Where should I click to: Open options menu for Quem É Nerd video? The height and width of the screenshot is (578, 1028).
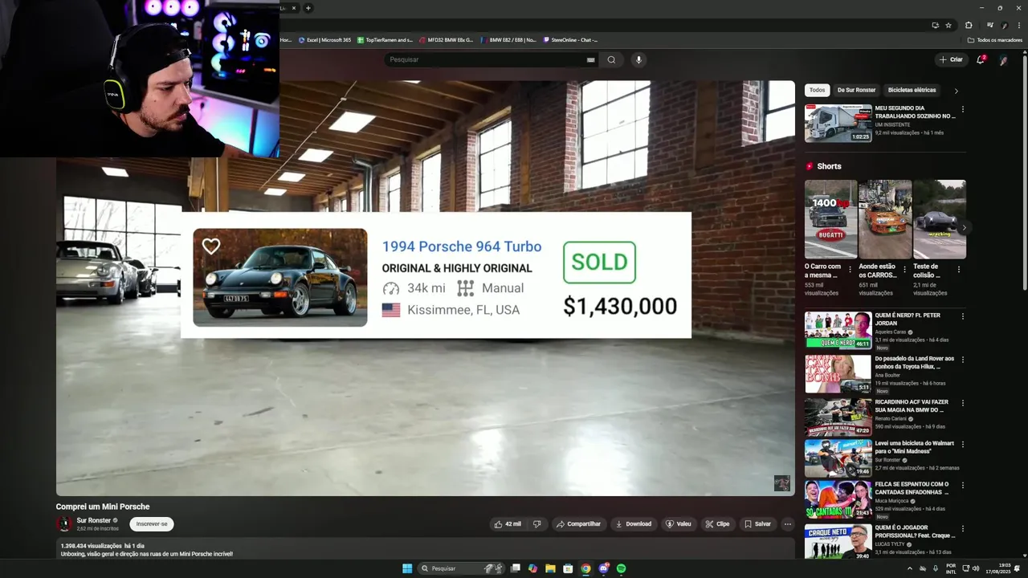pos(962,316)
